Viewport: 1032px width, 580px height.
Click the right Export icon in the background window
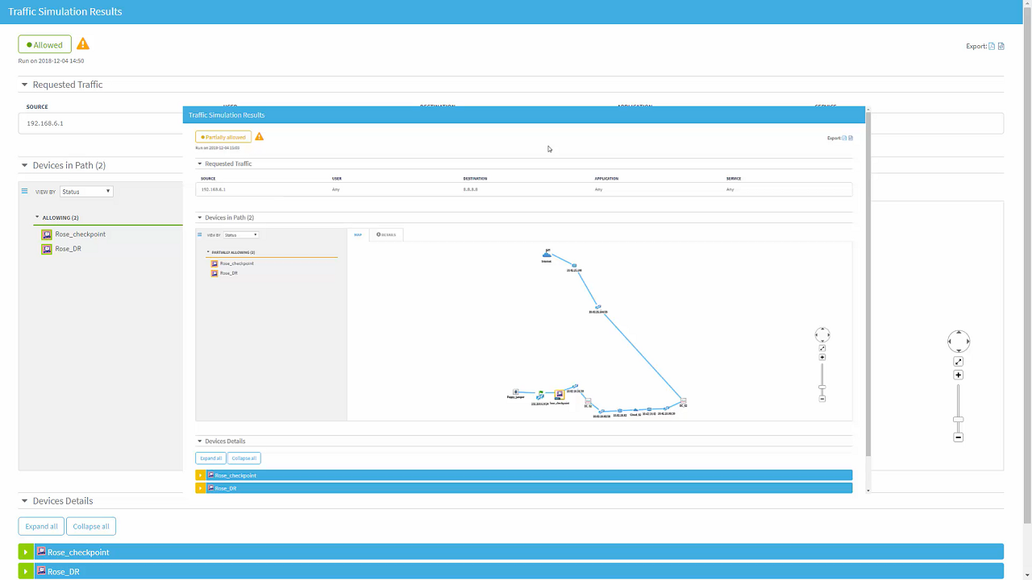tap(1001, 46)
